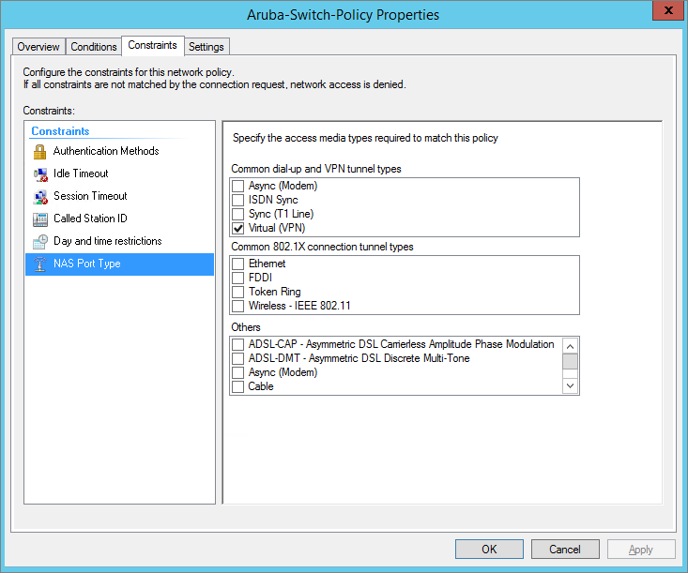Click the Others list scroll up arrow
688x573 pixels.
pos(570,346)
